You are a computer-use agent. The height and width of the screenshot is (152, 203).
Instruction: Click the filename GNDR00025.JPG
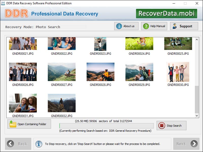(x=178, y=54)
